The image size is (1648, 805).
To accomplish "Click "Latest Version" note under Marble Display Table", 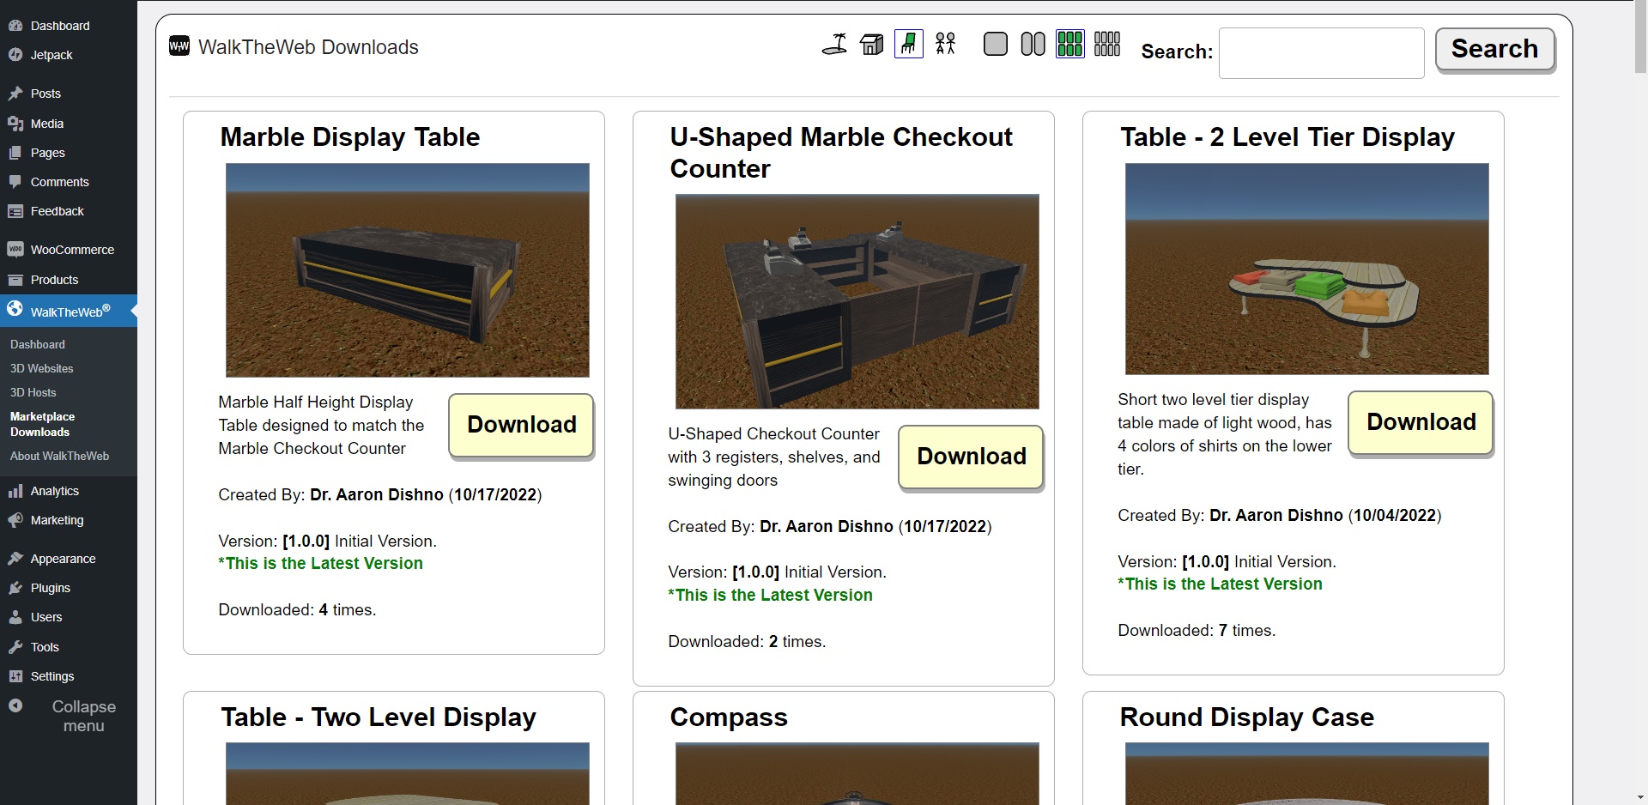I will click(x=320, y=564).
